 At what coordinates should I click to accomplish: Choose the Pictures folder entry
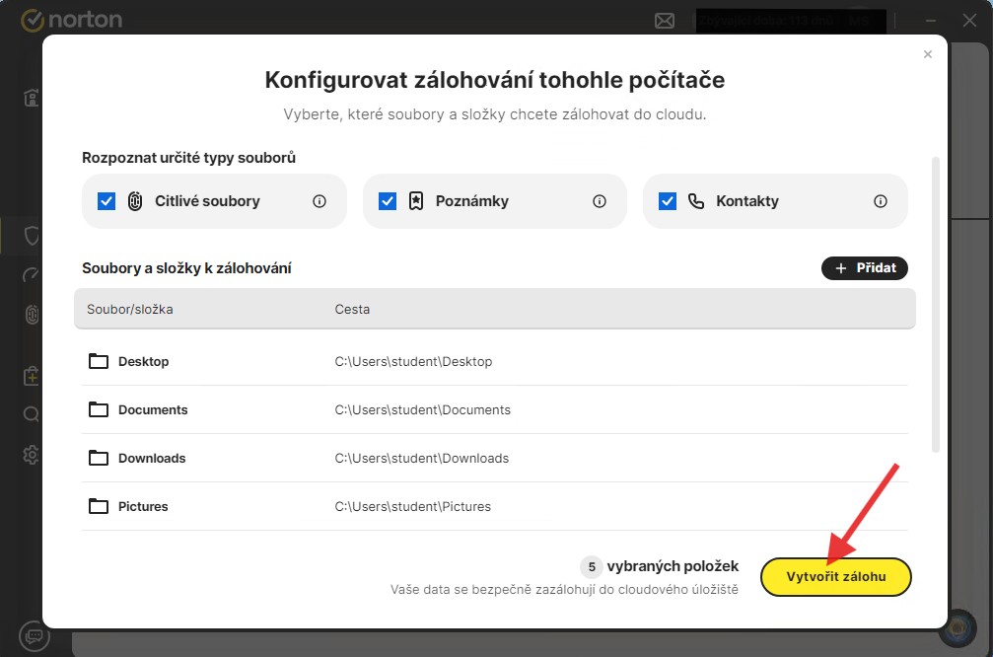point(143,507)
